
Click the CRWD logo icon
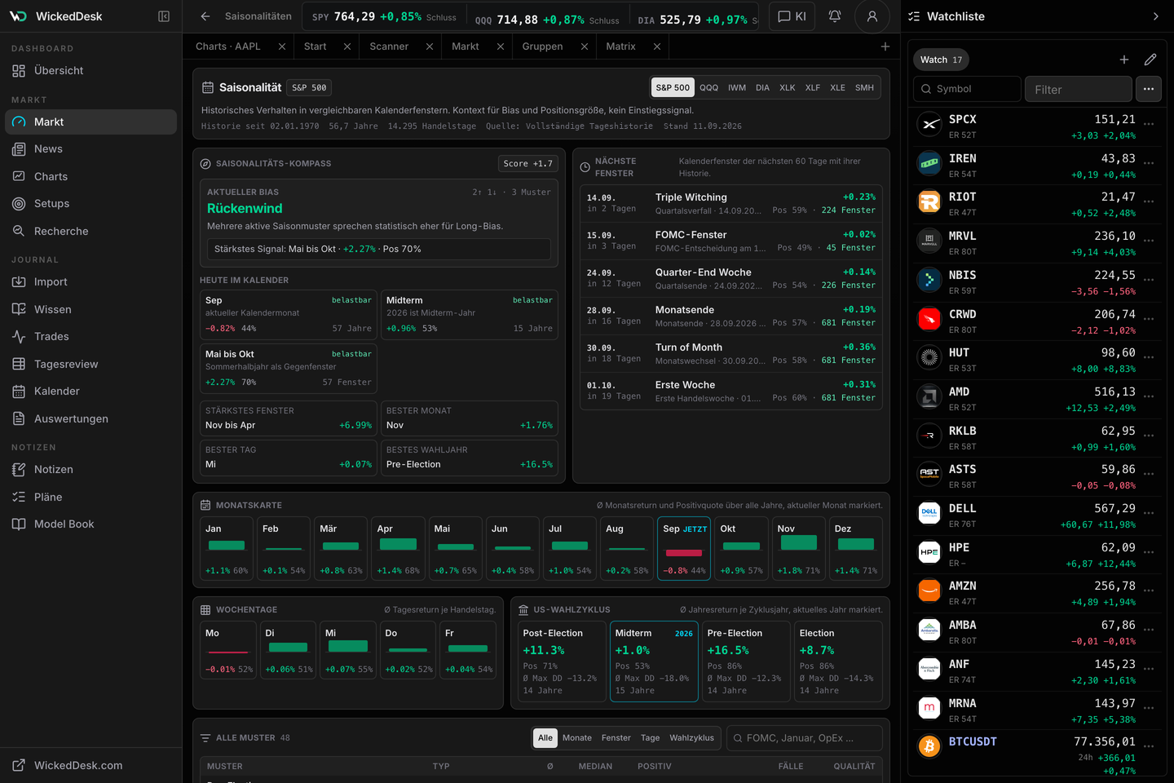coord(929,318)
